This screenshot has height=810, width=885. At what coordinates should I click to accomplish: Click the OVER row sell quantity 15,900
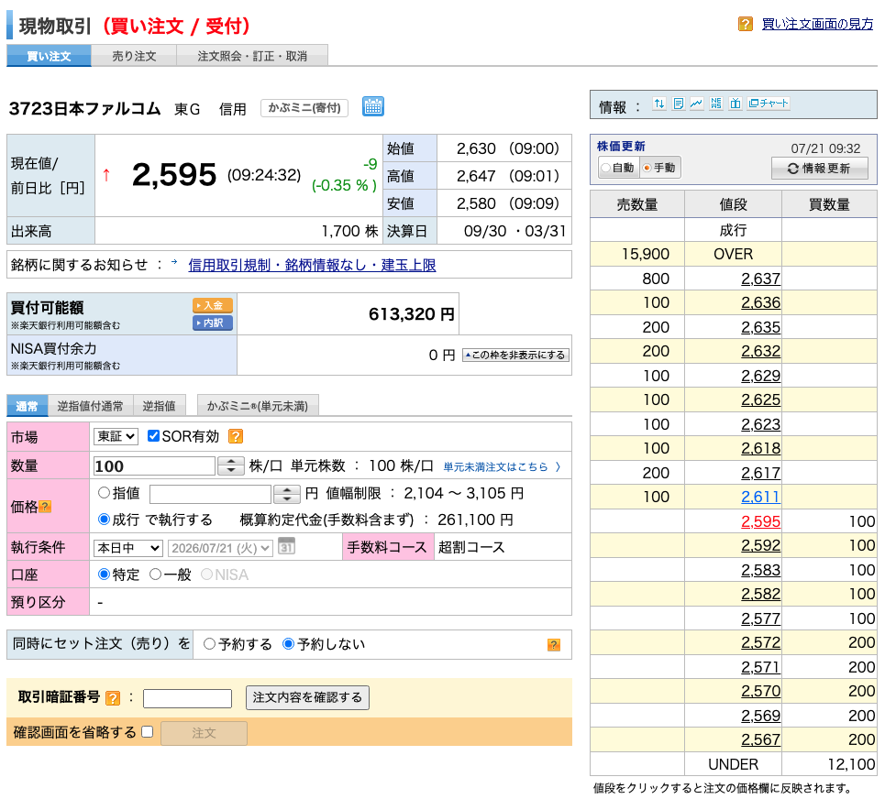(x=645, y=255)
